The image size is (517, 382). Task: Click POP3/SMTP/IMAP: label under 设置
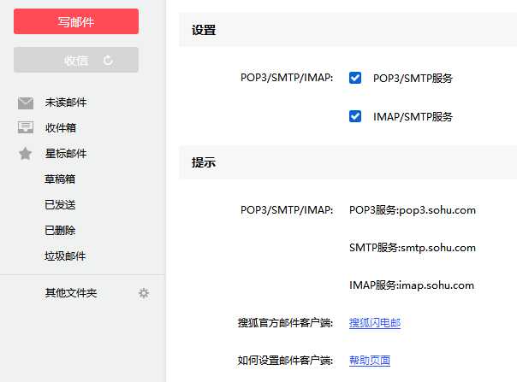coord(287,78)
